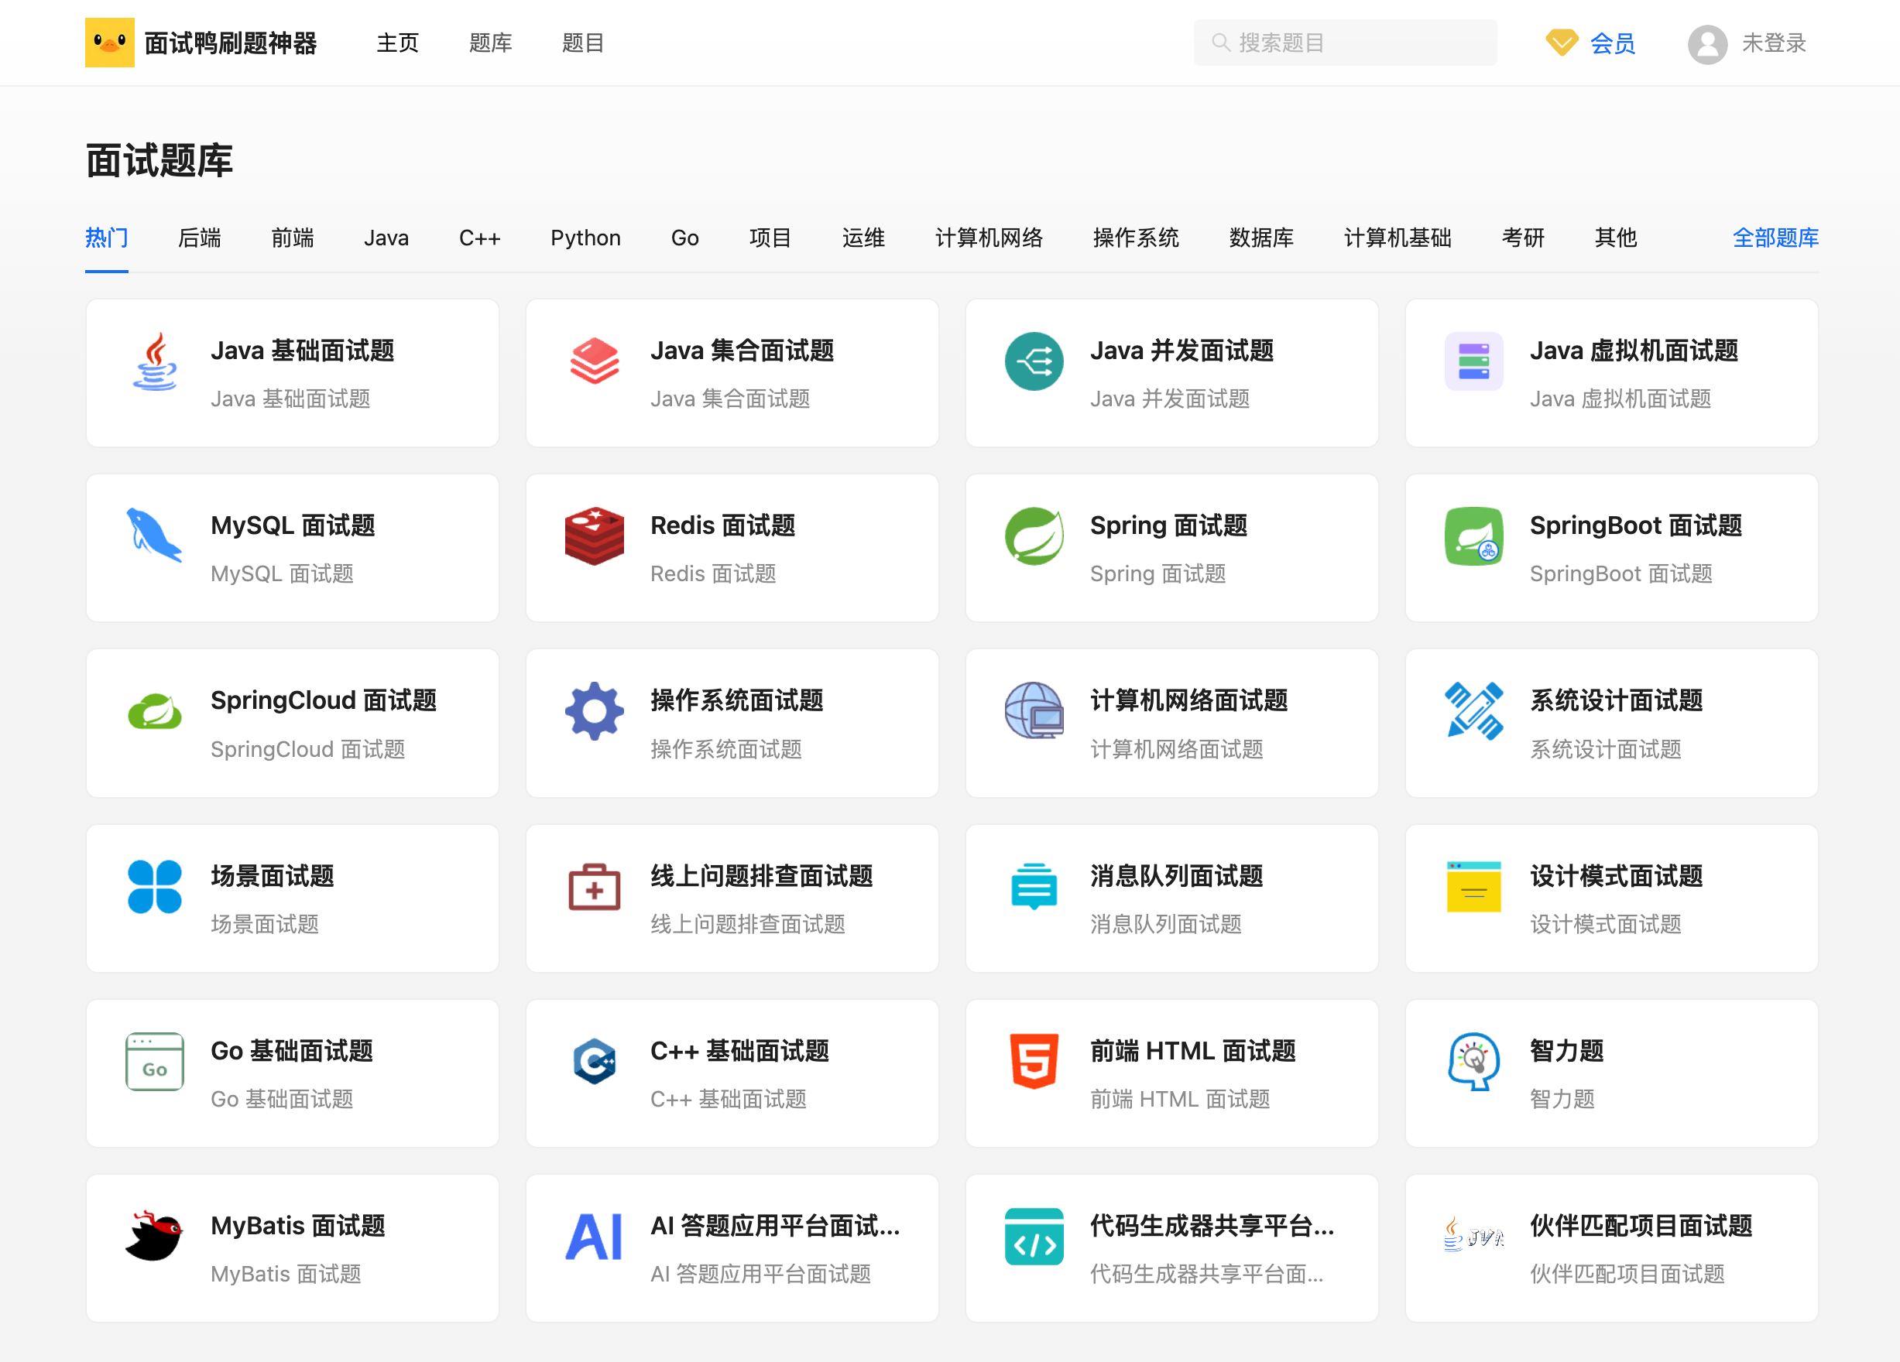The width and height of the screenshot is (1900, 1362).
Task: Click the grey user avatar icon
Action: coord(1707,43)
